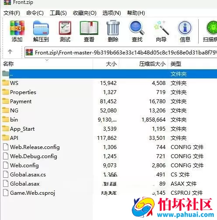Viewport: 217px width, 220px height.
Task: Click the Game.Web.csproj file icon
Action: pos(6,193)
